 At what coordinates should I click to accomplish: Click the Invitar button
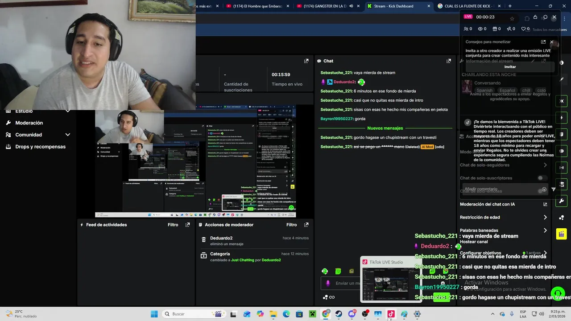(x=510, y=67)
